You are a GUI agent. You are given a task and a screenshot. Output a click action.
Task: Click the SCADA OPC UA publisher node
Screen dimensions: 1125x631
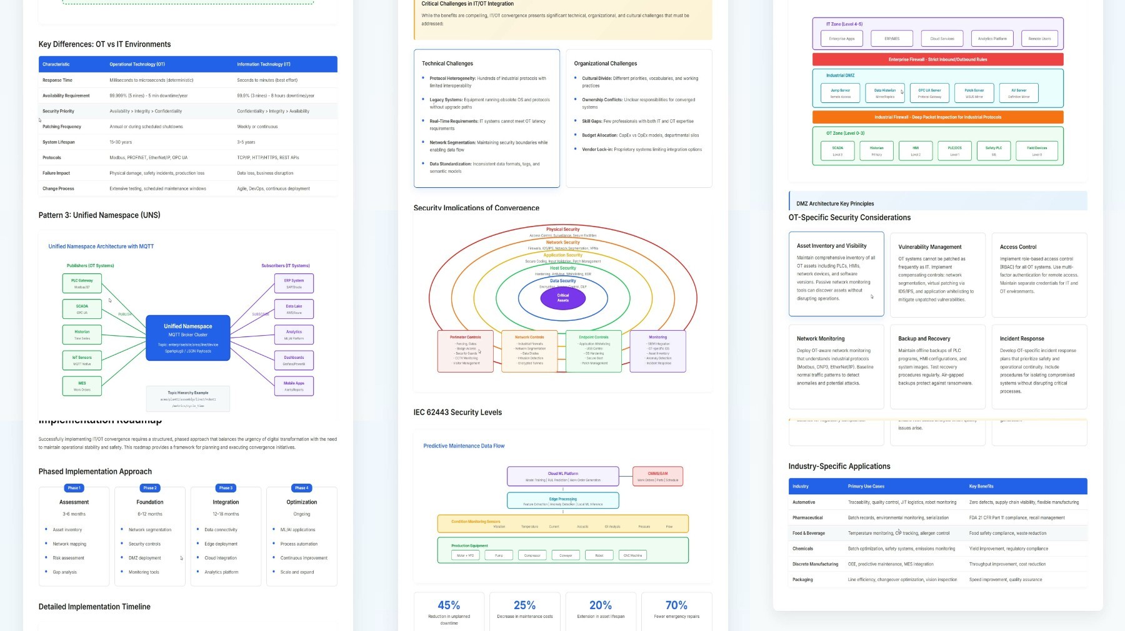click(x=82, y=309)
